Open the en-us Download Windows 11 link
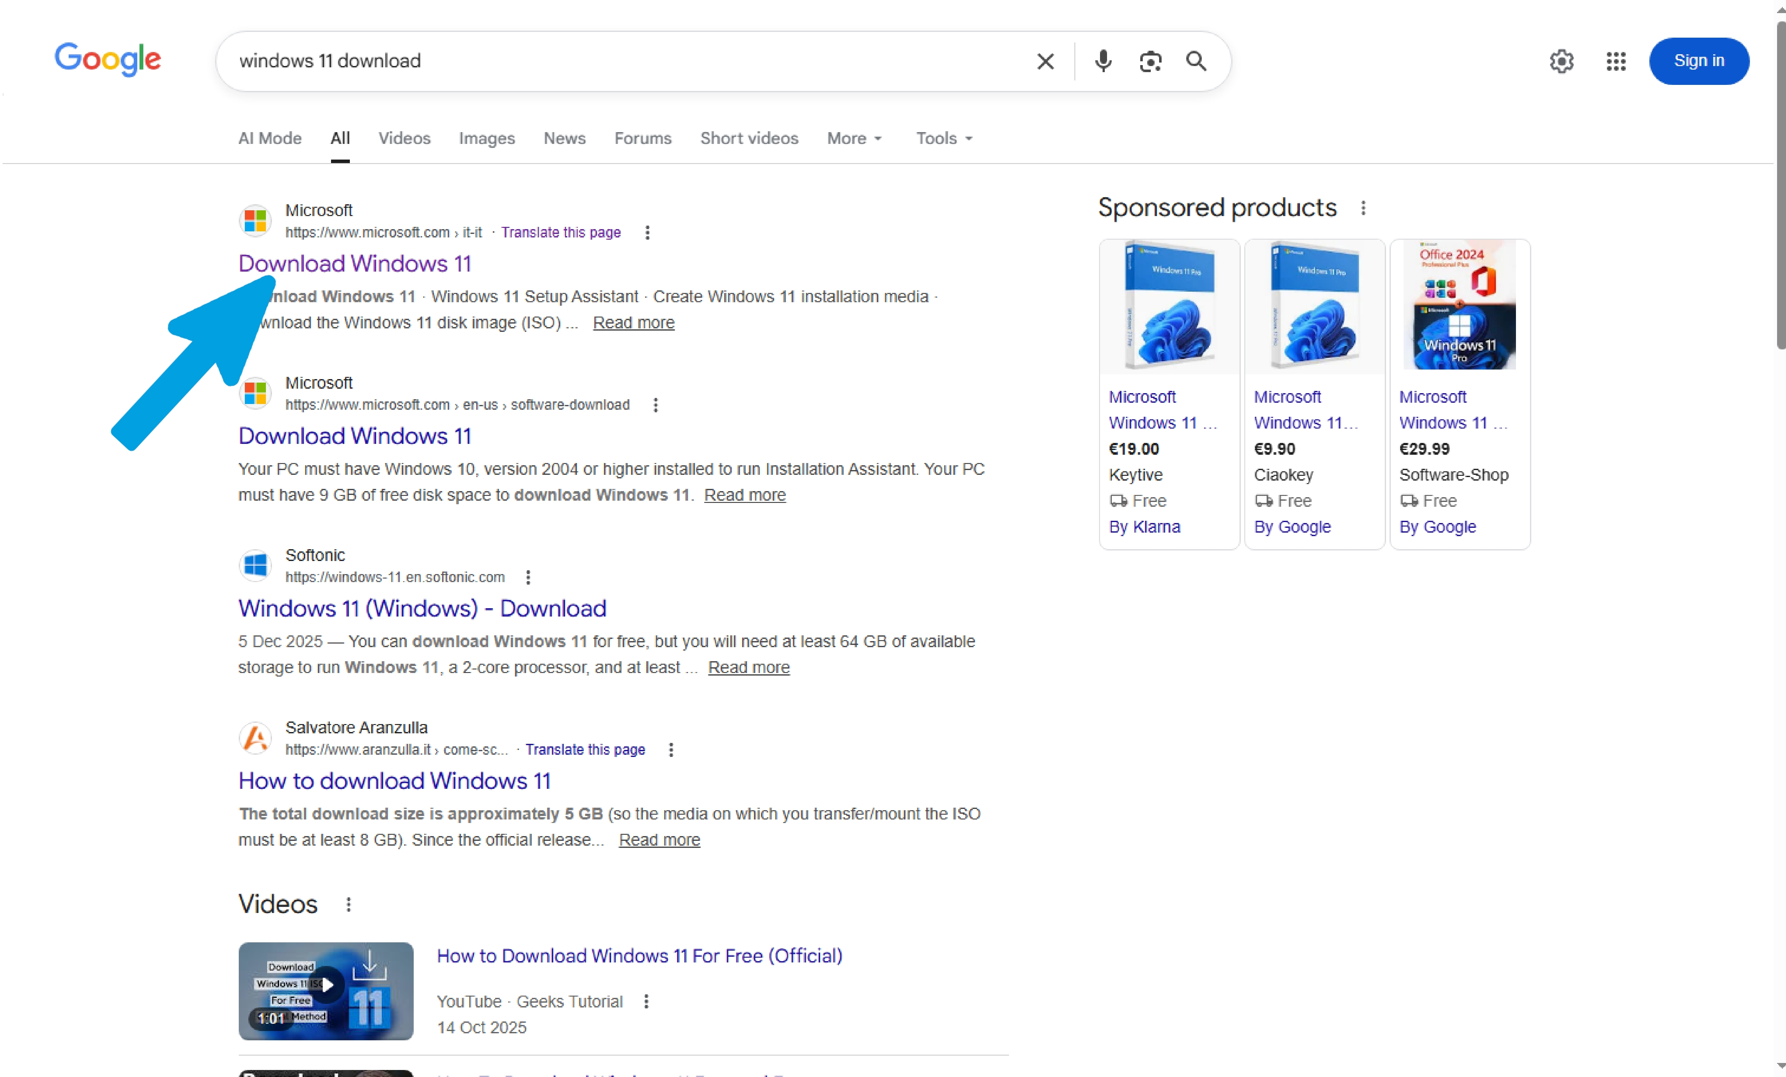1786x1077 pixels. pos(354,436)
